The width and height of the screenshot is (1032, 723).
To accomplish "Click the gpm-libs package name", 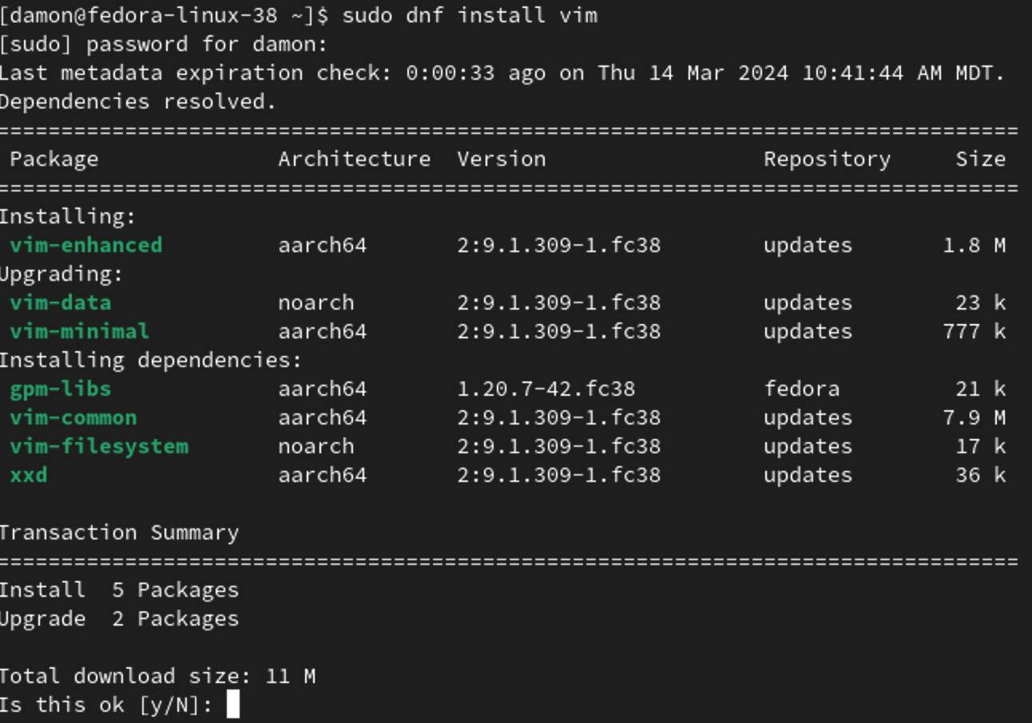I will tap(61, 389).
